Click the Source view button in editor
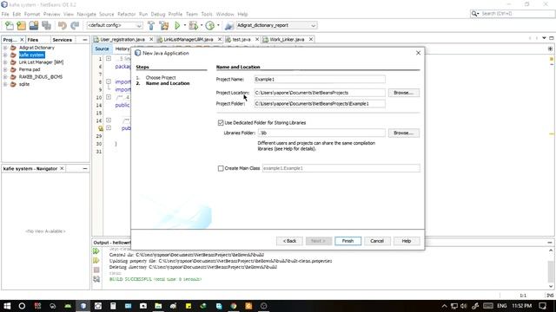This screenshot has width=556, height=312. click(102, 49)
